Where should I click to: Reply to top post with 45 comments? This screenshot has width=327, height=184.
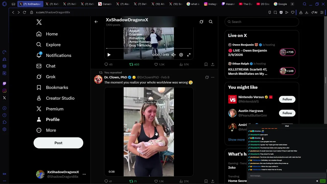(108, 64)
